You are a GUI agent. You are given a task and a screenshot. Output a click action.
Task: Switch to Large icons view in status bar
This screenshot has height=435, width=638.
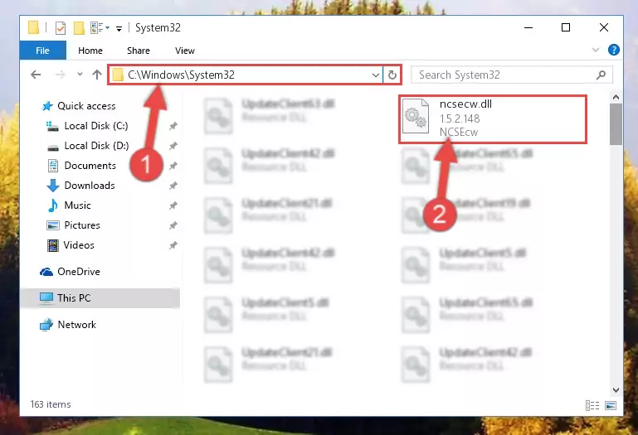tap(611, 405)
